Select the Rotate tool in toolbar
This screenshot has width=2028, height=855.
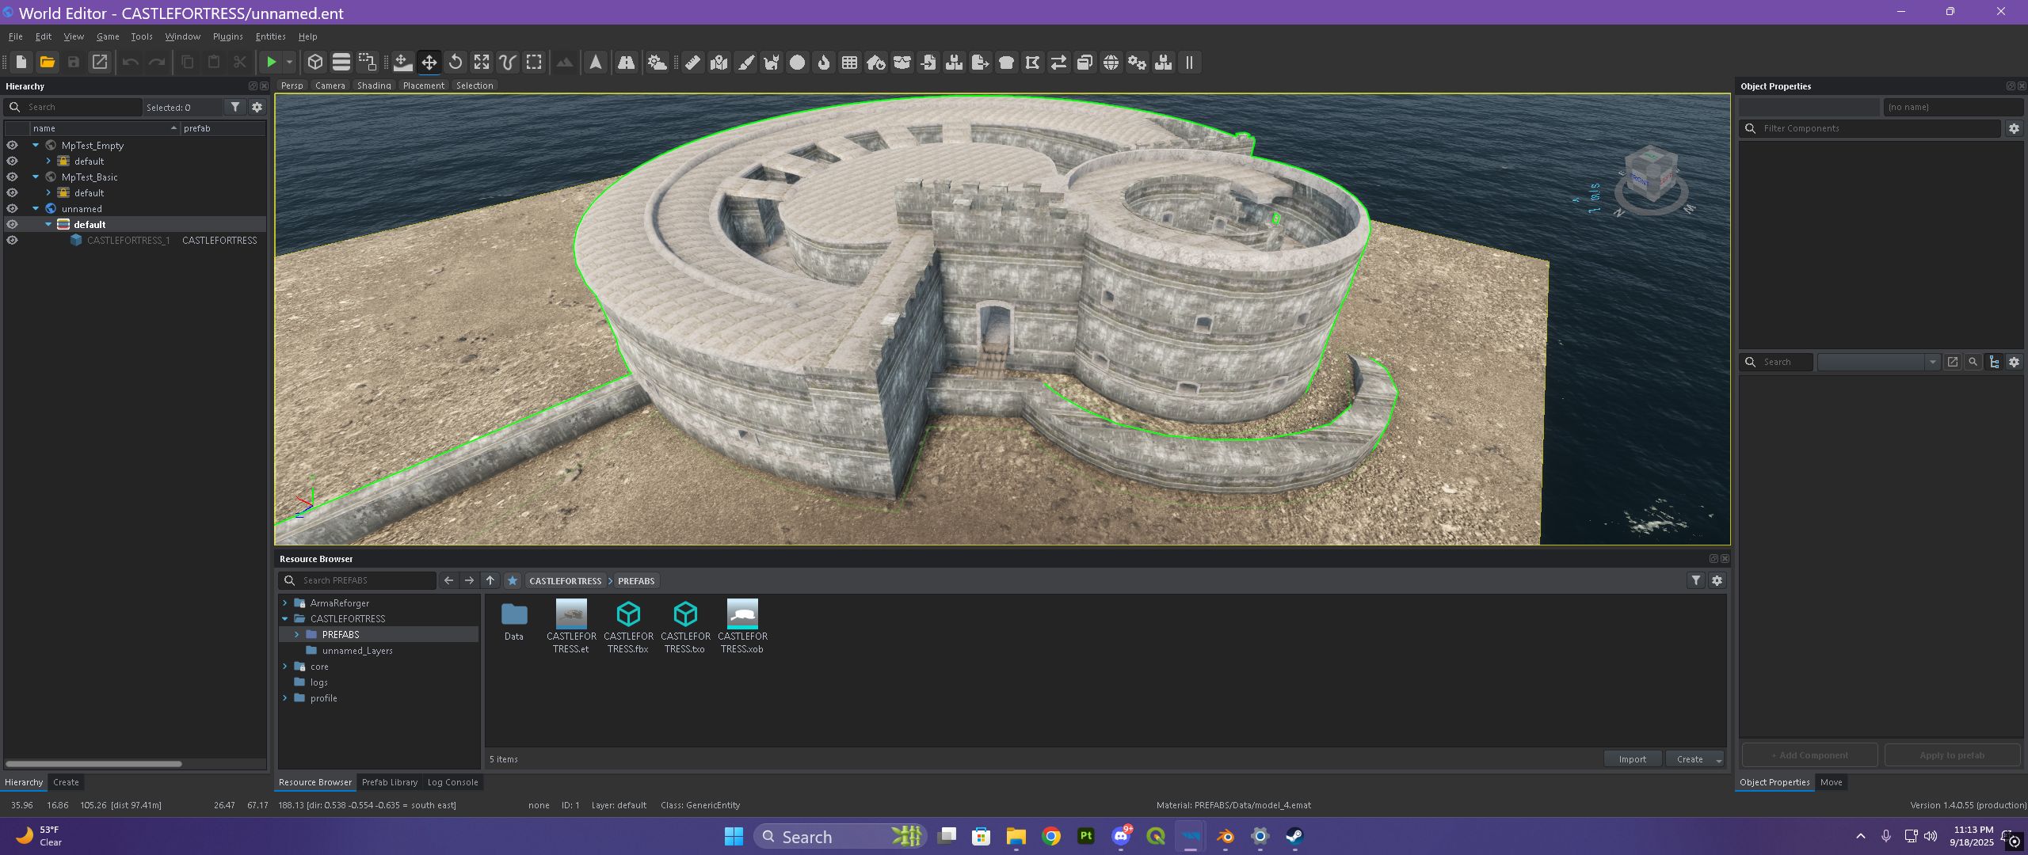(456, 63)
